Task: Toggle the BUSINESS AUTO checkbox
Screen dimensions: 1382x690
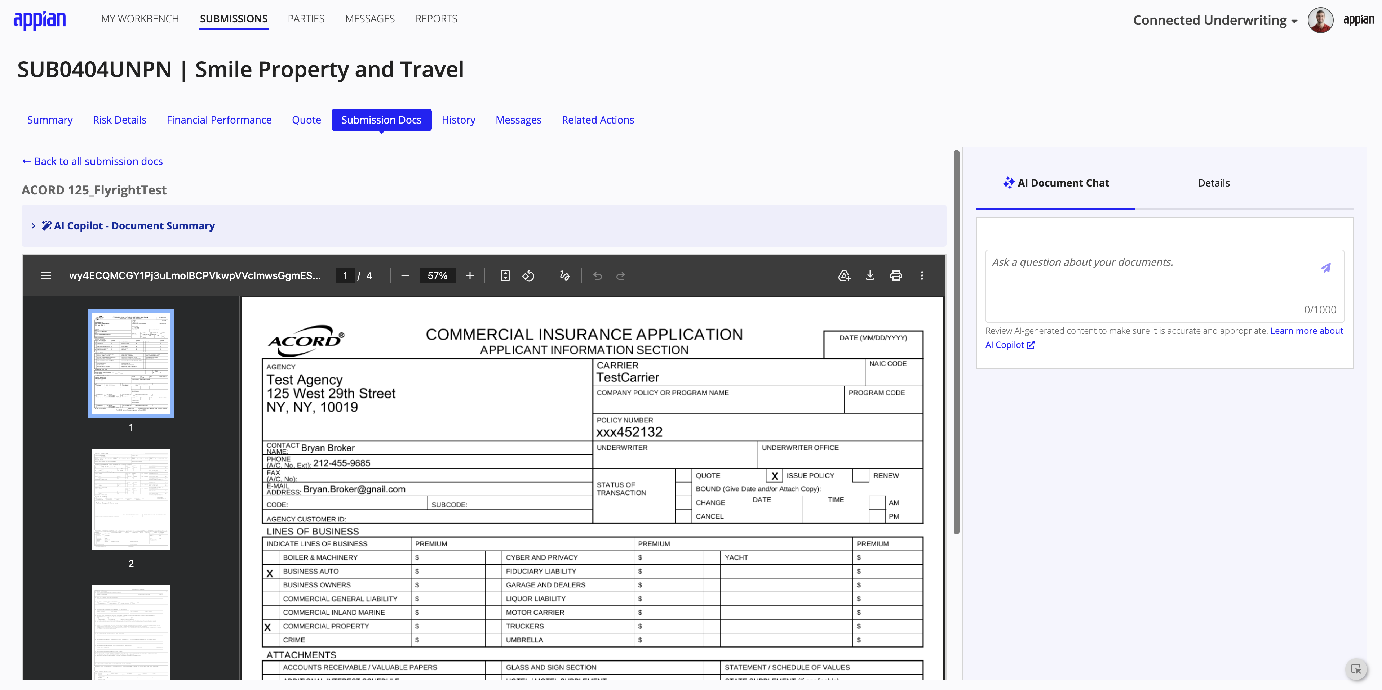Action: (270, 572)
